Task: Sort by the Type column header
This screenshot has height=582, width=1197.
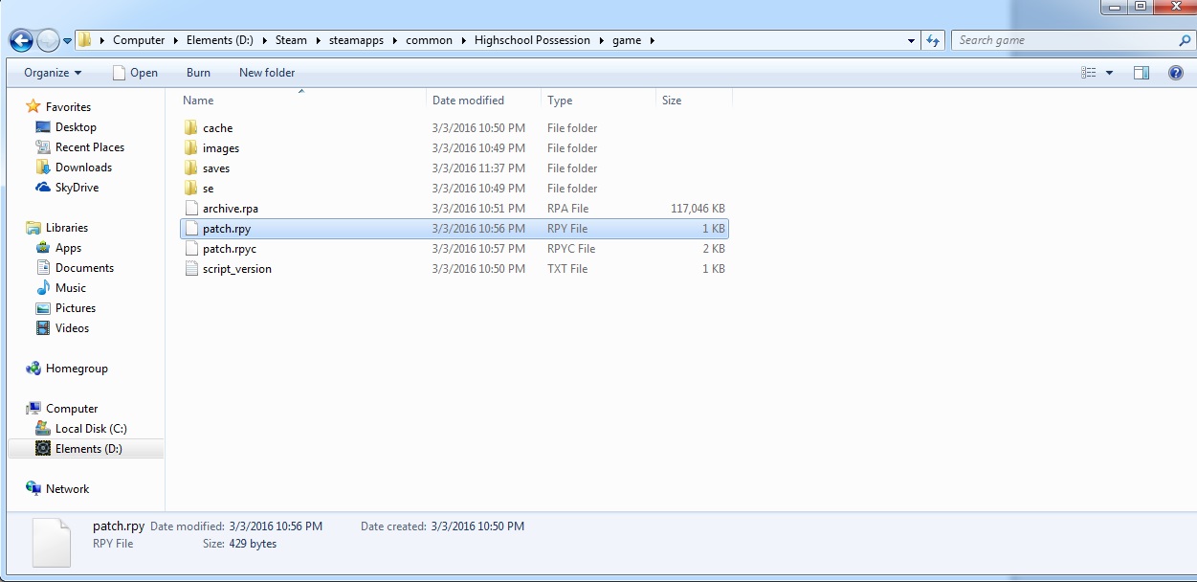Action: tap(598, 100)
